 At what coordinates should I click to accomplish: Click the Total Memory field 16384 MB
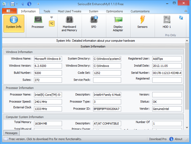tap(48, 123)
